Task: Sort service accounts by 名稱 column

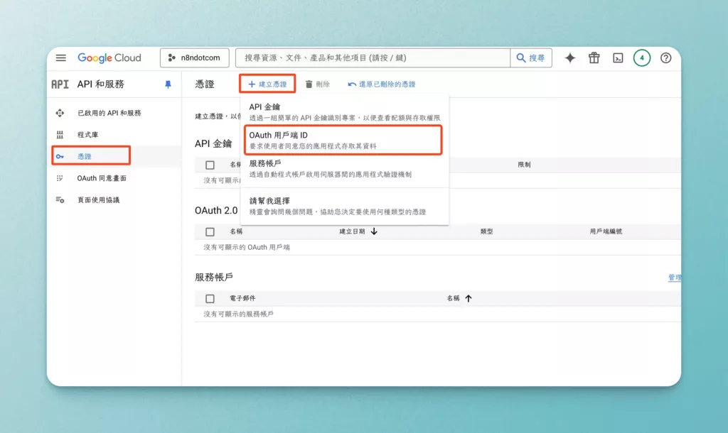Action: point(459,298)
